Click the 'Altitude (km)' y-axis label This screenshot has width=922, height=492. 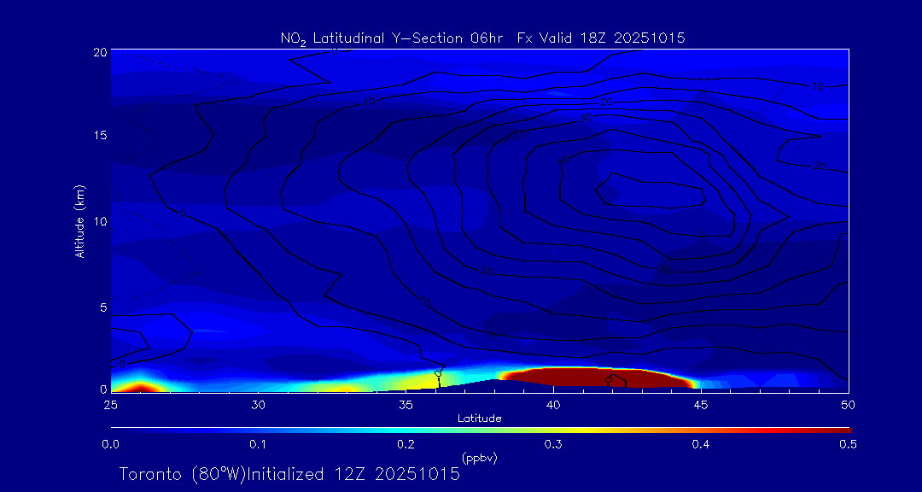pyautogui.click(x=79, y=220)
